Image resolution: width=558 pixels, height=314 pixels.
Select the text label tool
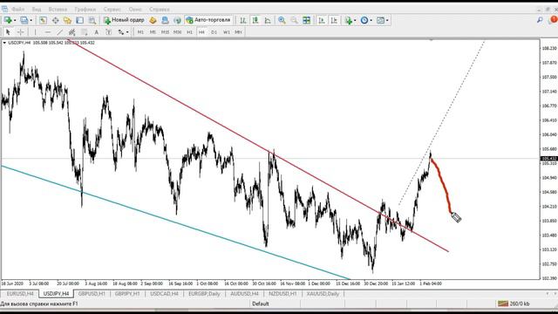pos(108,32)
